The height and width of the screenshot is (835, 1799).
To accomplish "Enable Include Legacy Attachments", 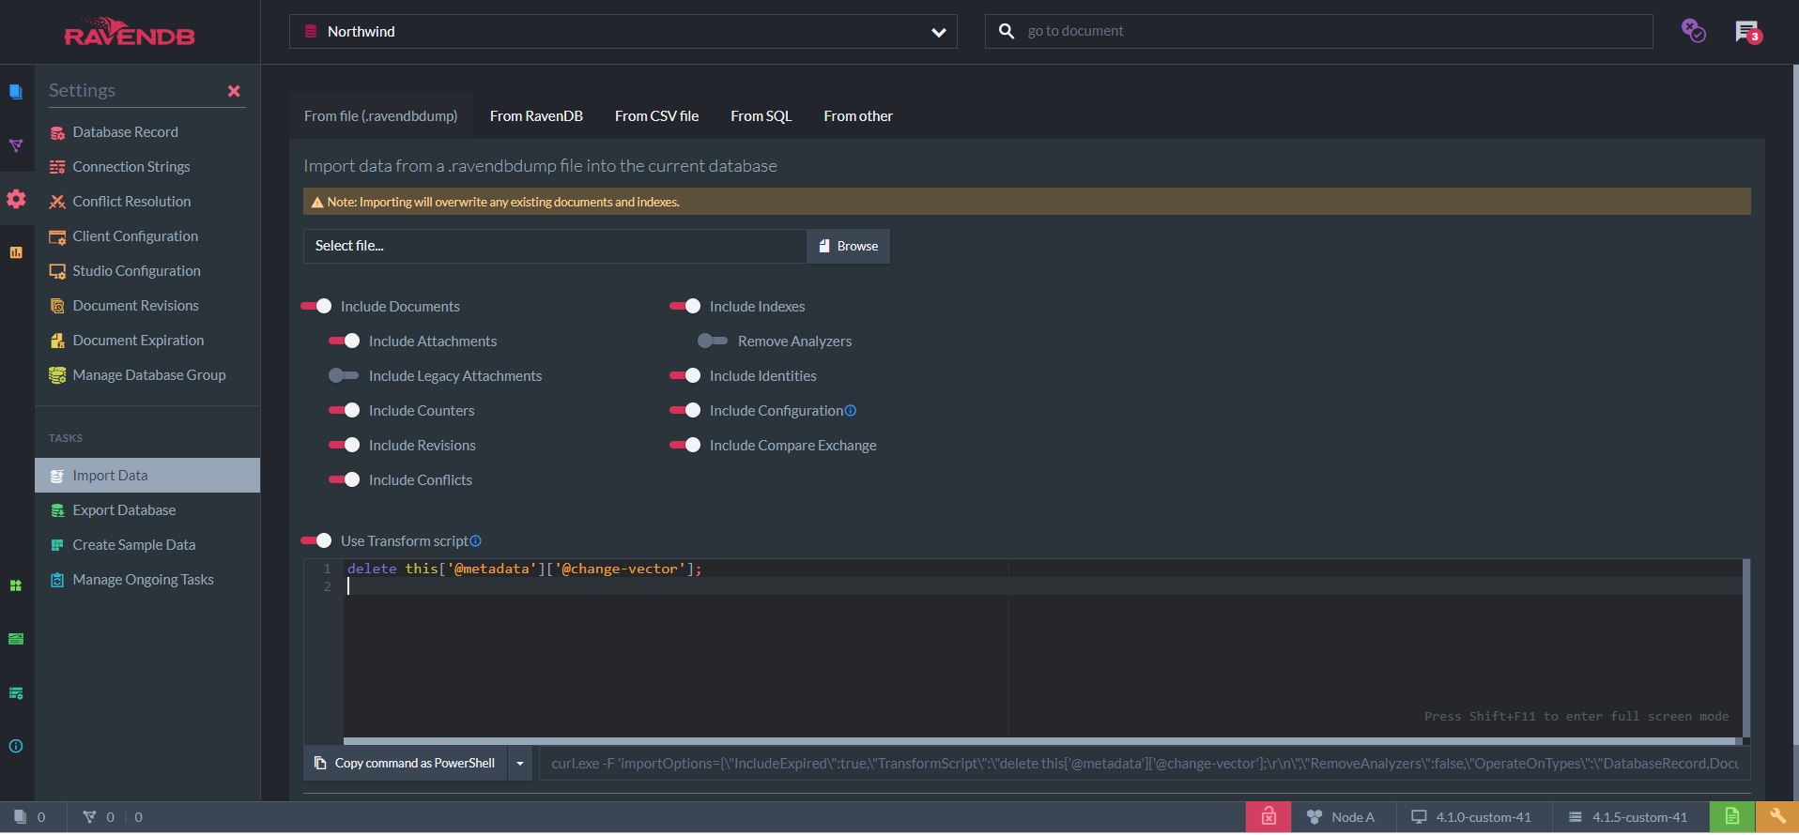I will (344, 375).
